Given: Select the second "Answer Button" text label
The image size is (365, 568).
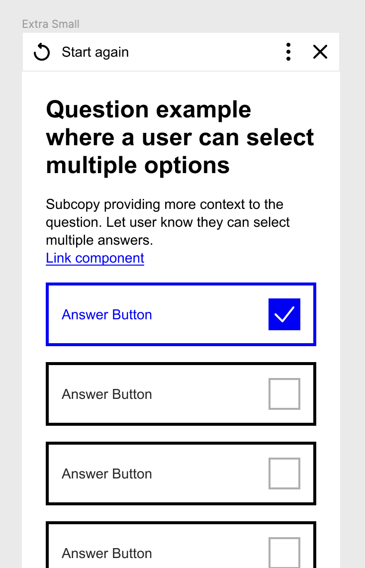Looking at the screenshot, I should tap(107, 394).
